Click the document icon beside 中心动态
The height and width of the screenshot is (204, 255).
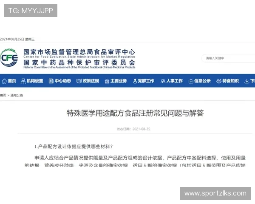pyautogui.click(x=51, y=81)
